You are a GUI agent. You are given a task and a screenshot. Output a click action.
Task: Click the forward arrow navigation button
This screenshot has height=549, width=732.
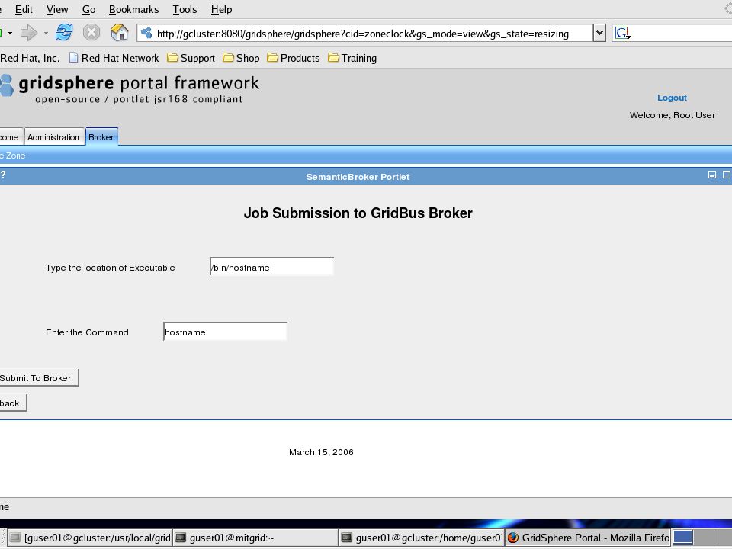pos(28,33)
